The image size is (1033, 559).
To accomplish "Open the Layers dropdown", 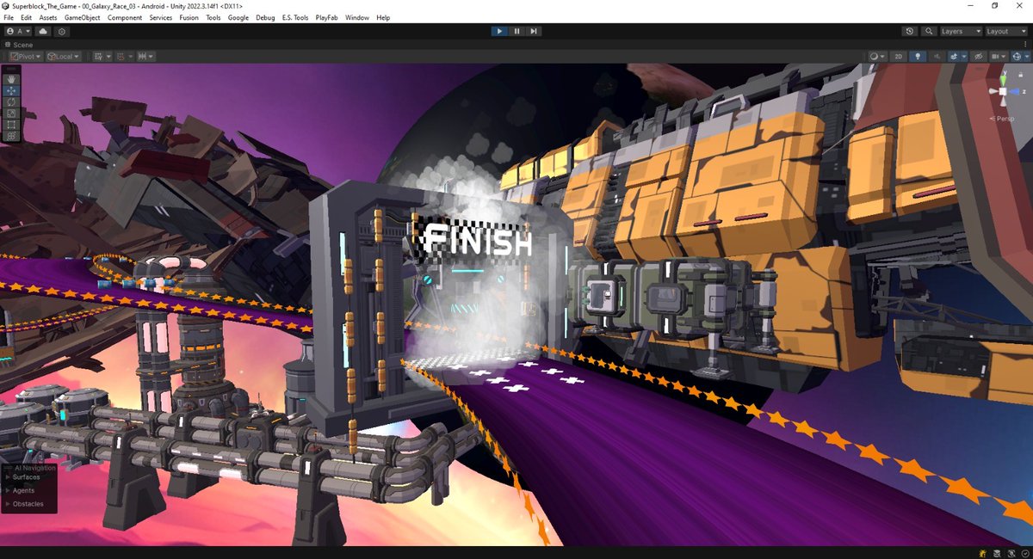I will 961,31.
